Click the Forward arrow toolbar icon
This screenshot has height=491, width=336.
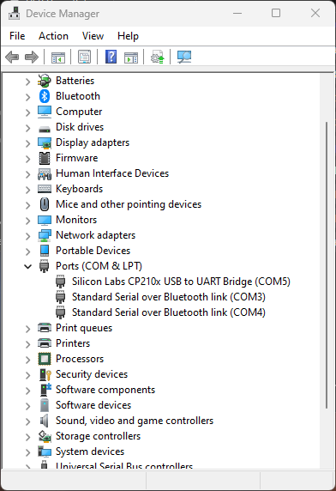click(32, 57)
